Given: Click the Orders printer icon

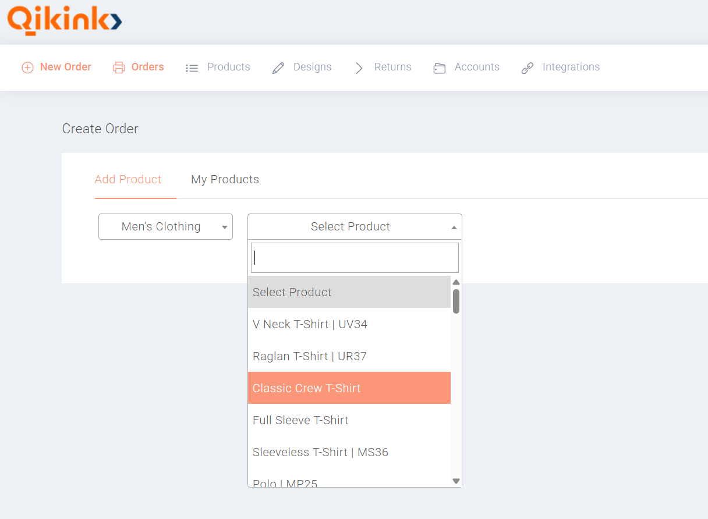Looking at the screenshot, I should [x=119, y=67].
